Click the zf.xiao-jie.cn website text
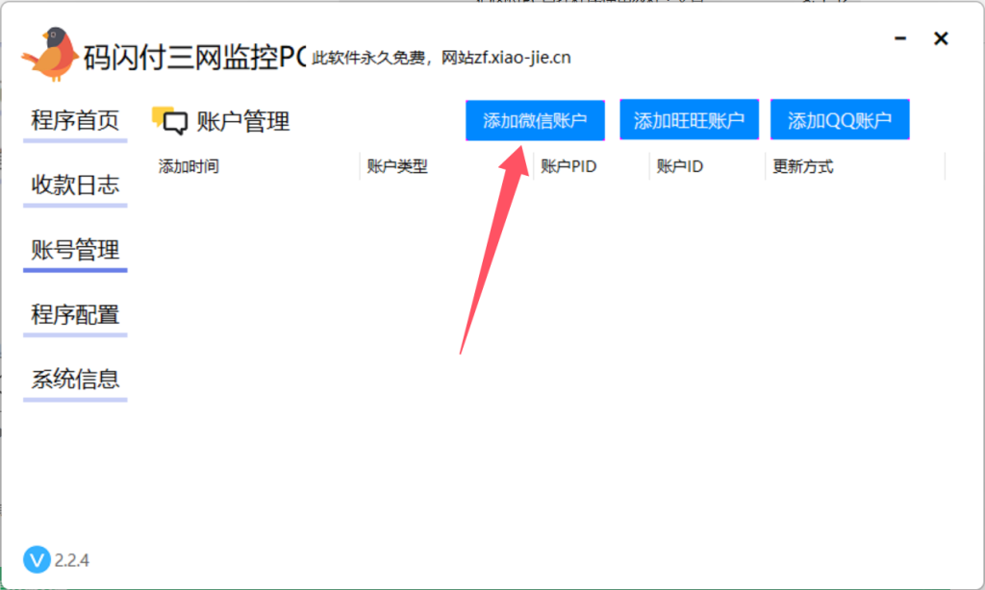Image resolution: width=985 pixels, height=590 pixels. [522, 58]
